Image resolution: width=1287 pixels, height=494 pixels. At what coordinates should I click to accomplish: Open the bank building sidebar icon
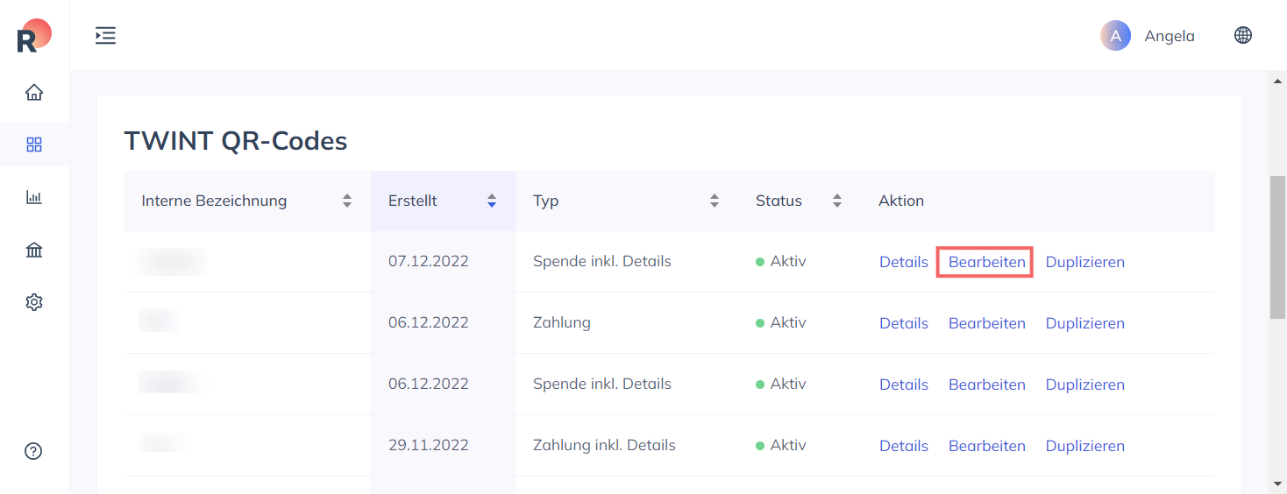[x=34, y=250]
